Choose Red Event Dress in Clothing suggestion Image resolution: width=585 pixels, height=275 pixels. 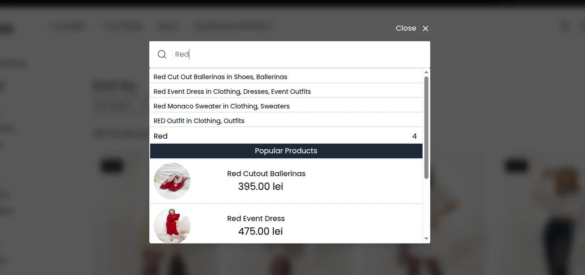pyautogui.click(x=232, y=92)
